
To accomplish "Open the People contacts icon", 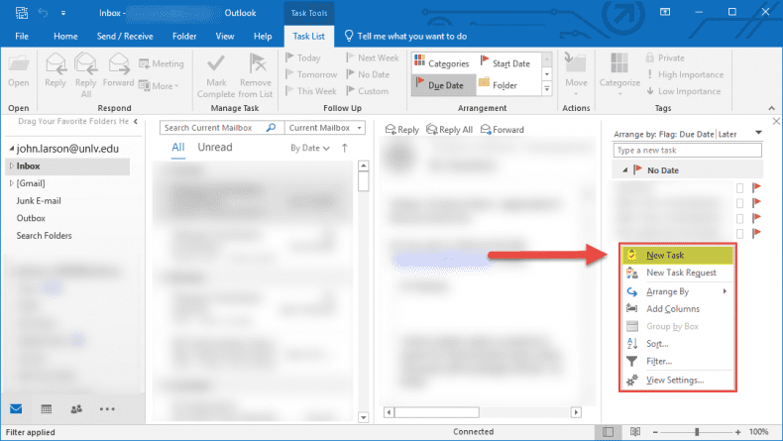I will [76, 408].
